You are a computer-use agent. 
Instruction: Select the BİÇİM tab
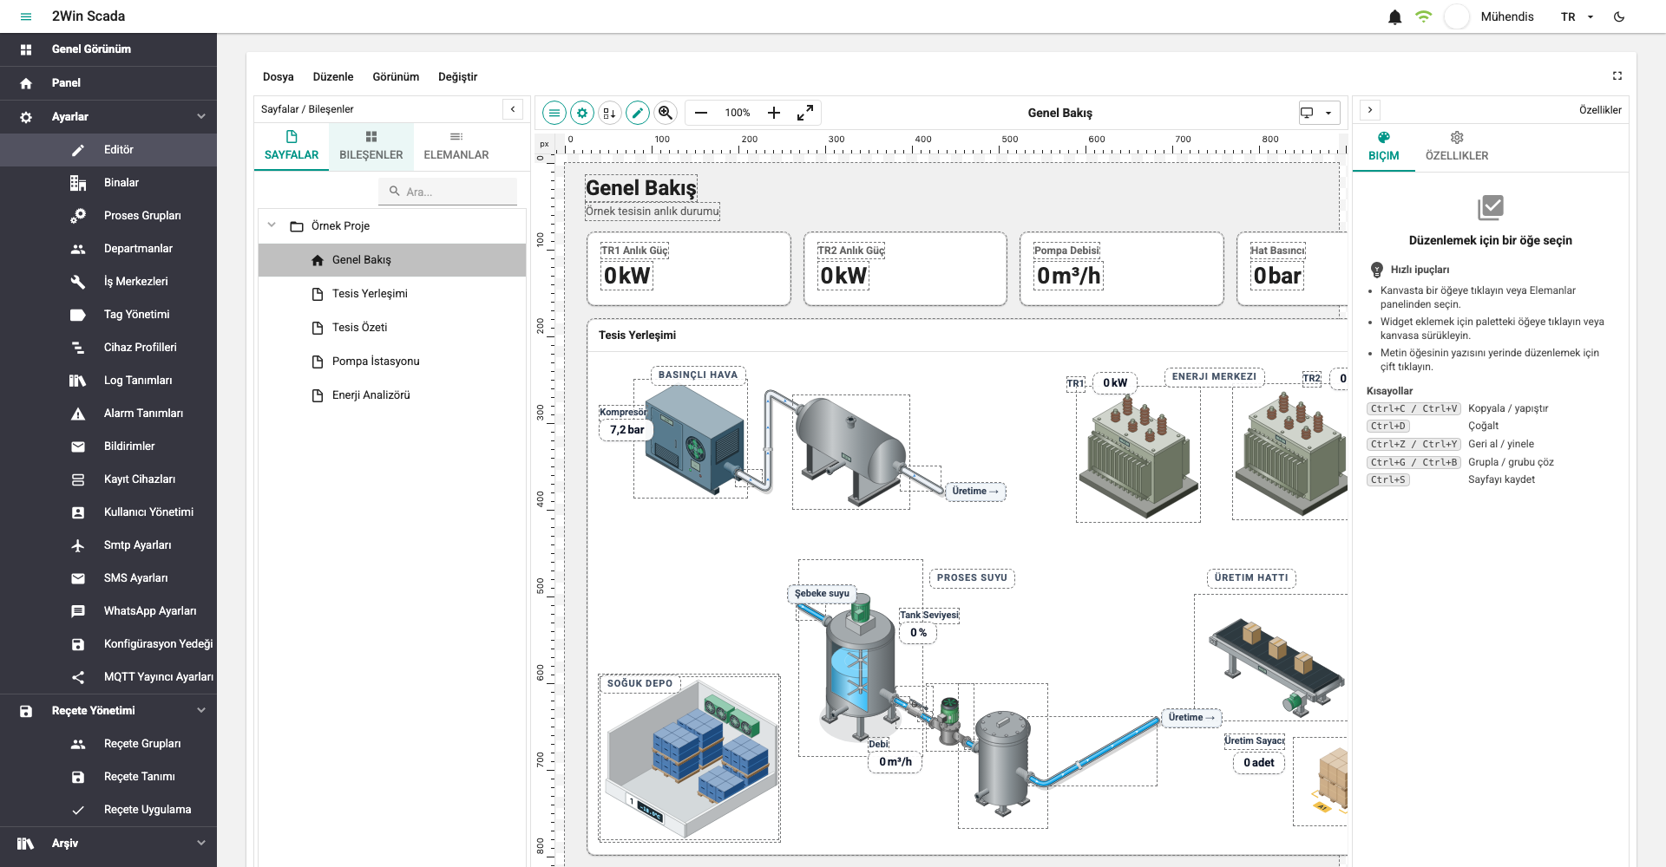pyautogui.click(x=1384, y=147)
